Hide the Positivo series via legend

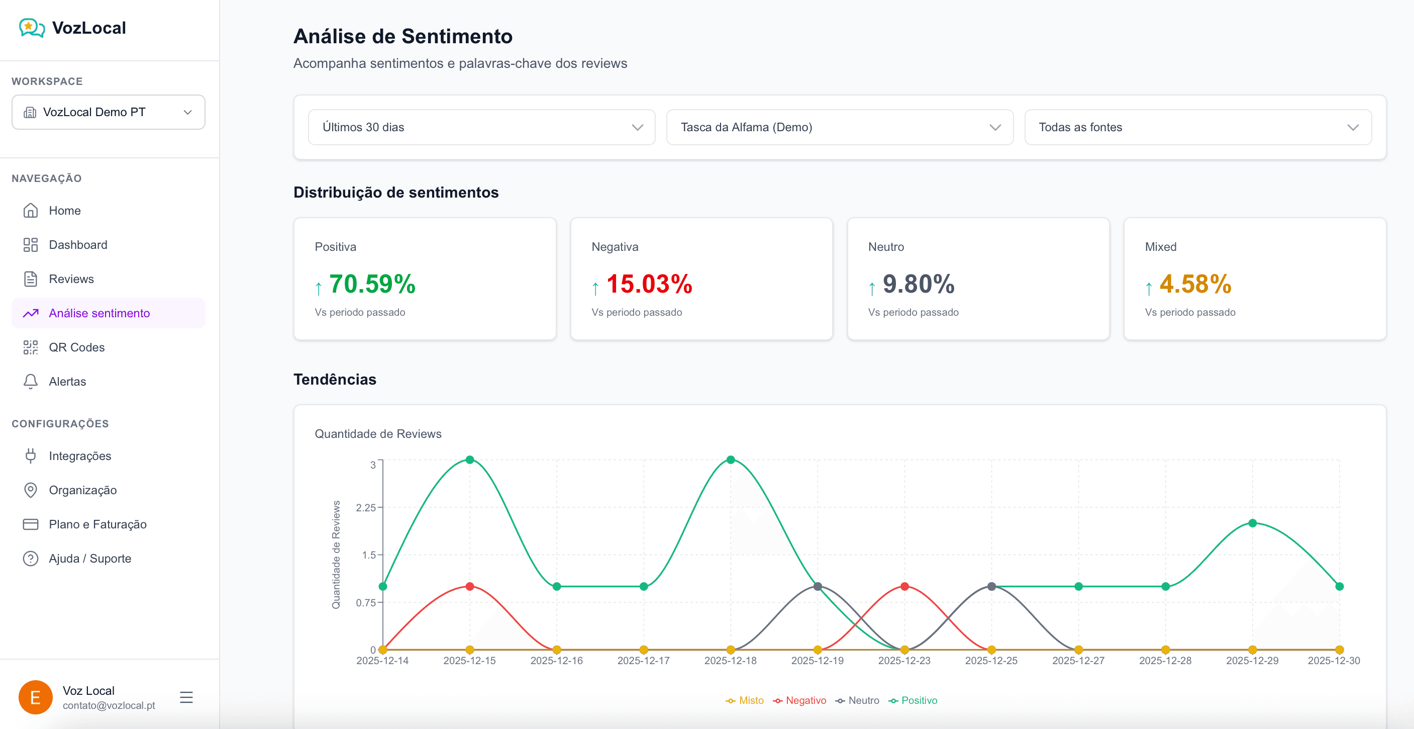pos(913,700)
